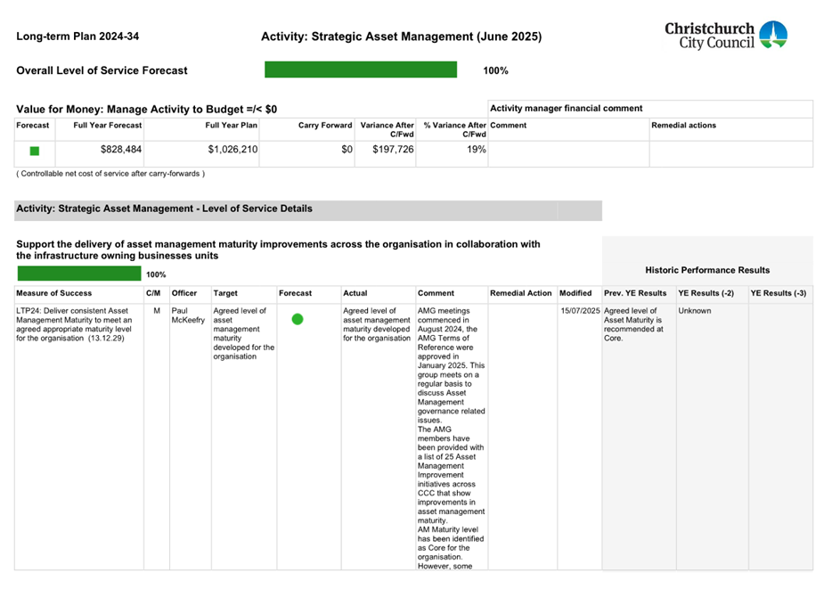Expand the Historic Performance Results panel
This screenshot has height=589, width=832.
point(707,270)
